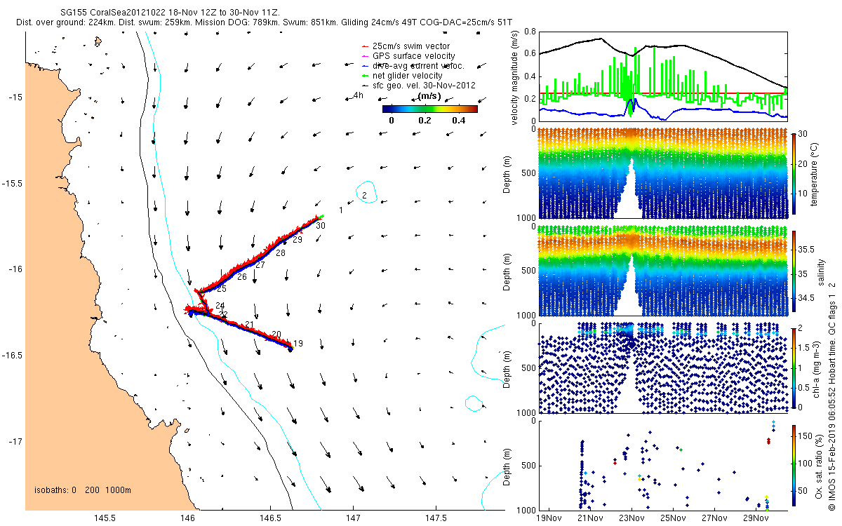
Task: Click the 0.8 tick on the velocity magnitude axis
Action: [x=530, y=32]
